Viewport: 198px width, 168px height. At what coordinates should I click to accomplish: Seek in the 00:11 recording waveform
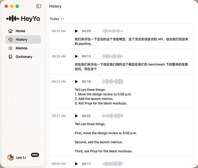113,164
